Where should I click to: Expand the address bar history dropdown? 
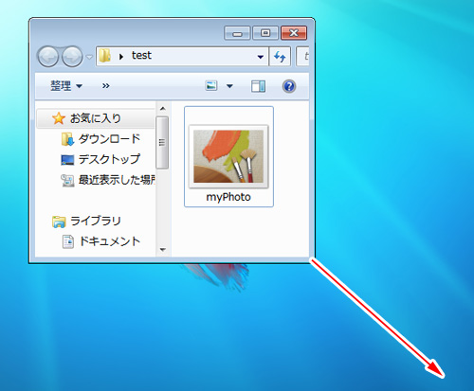(261, 57)
